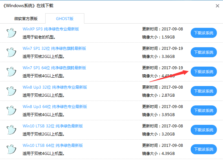Click the Win8 Up3 64位 更新时间 2017-09-08 text

coord(163,107)
